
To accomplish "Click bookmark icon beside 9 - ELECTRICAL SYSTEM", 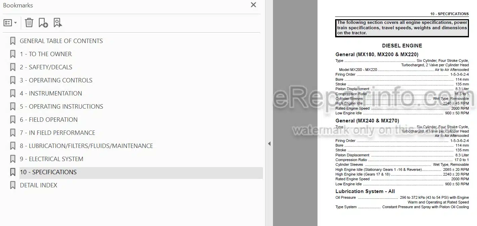I will (13, 159).
